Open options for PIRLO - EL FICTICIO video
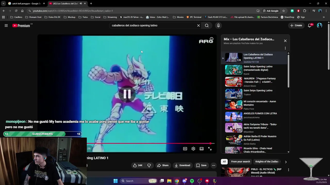The width and height of the screenshot is (330, 185). click(288, 170)
